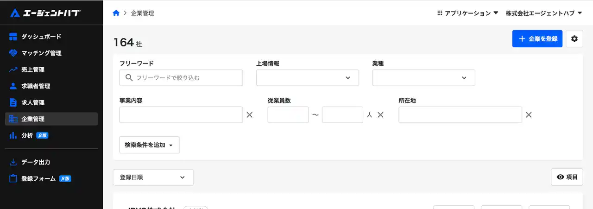Remove the 従業員数 filter condition
Viewport: 593px width, 209px height.
(380, 115)
